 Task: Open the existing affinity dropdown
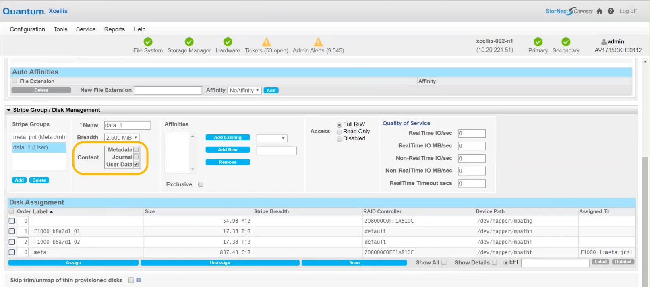(x=271, y=138)
